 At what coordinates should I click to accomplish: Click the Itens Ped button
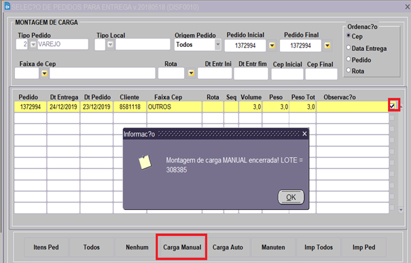(x=46, y=247)
